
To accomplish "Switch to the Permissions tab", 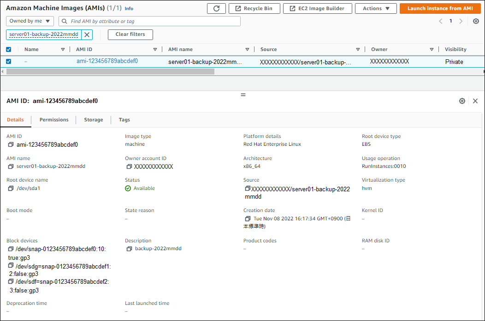I will click(x=54, y=120).
